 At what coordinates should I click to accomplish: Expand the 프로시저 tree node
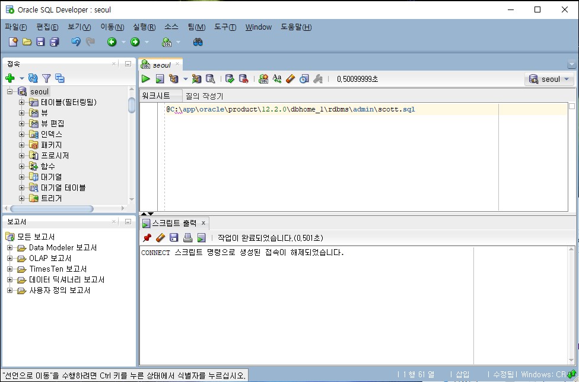click(21, 156)
